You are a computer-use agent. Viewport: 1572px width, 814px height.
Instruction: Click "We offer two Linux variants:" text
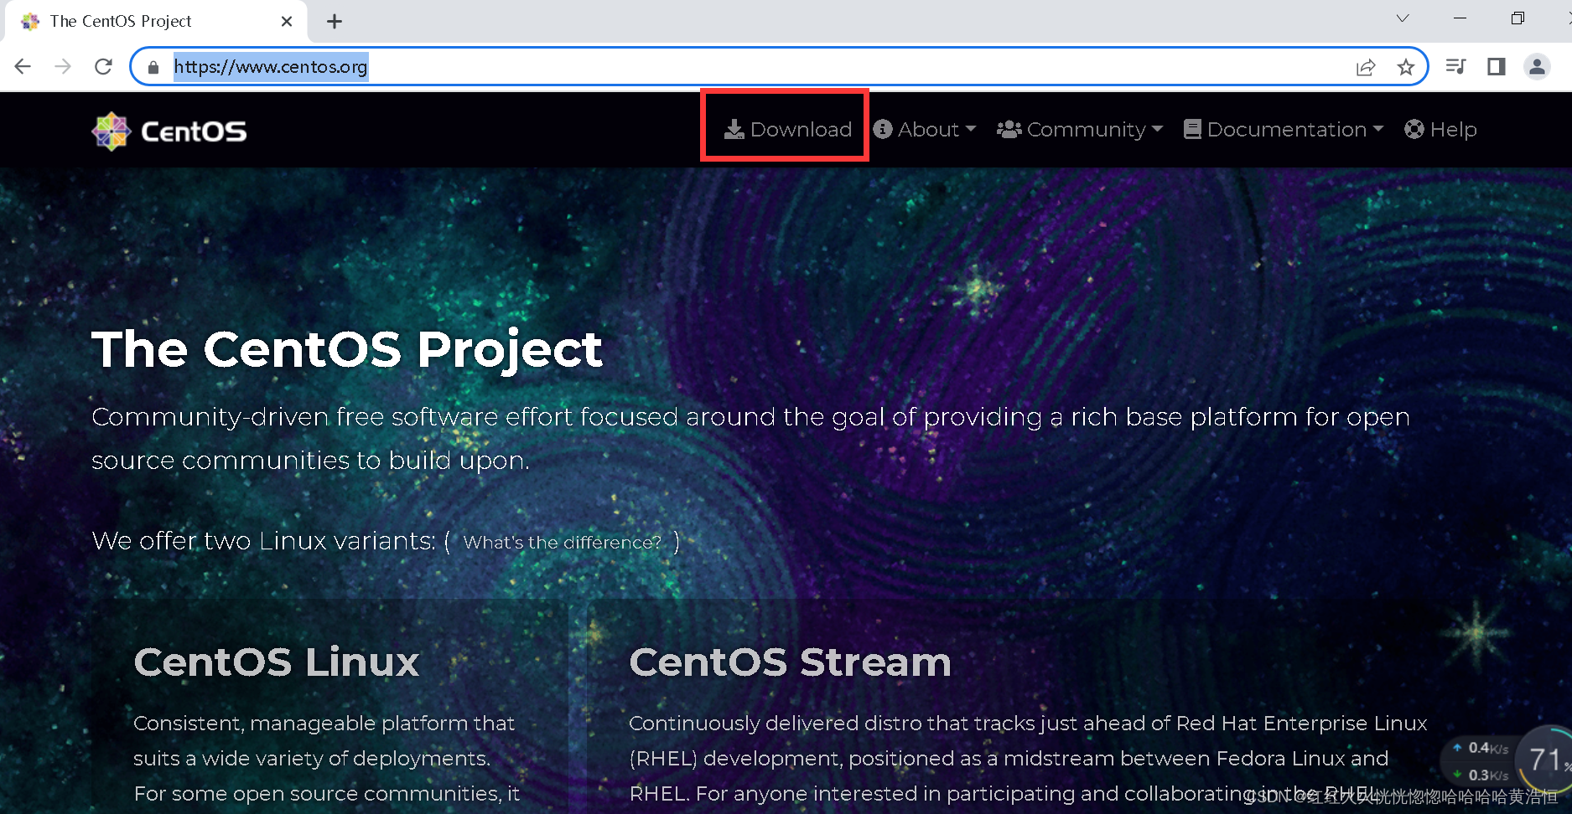264,541
